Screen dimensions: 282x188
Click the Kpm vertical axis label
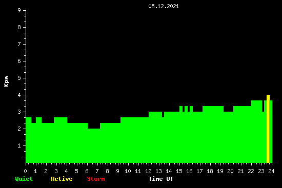[x=7, y=81]
